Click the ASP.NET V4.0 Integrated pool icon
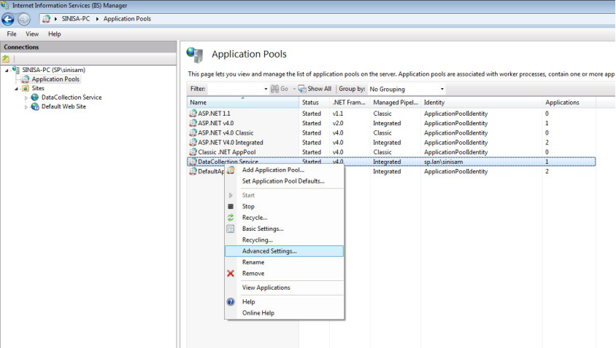The width and height of the screenshot is (616, 348). click(x=193, y=142)
